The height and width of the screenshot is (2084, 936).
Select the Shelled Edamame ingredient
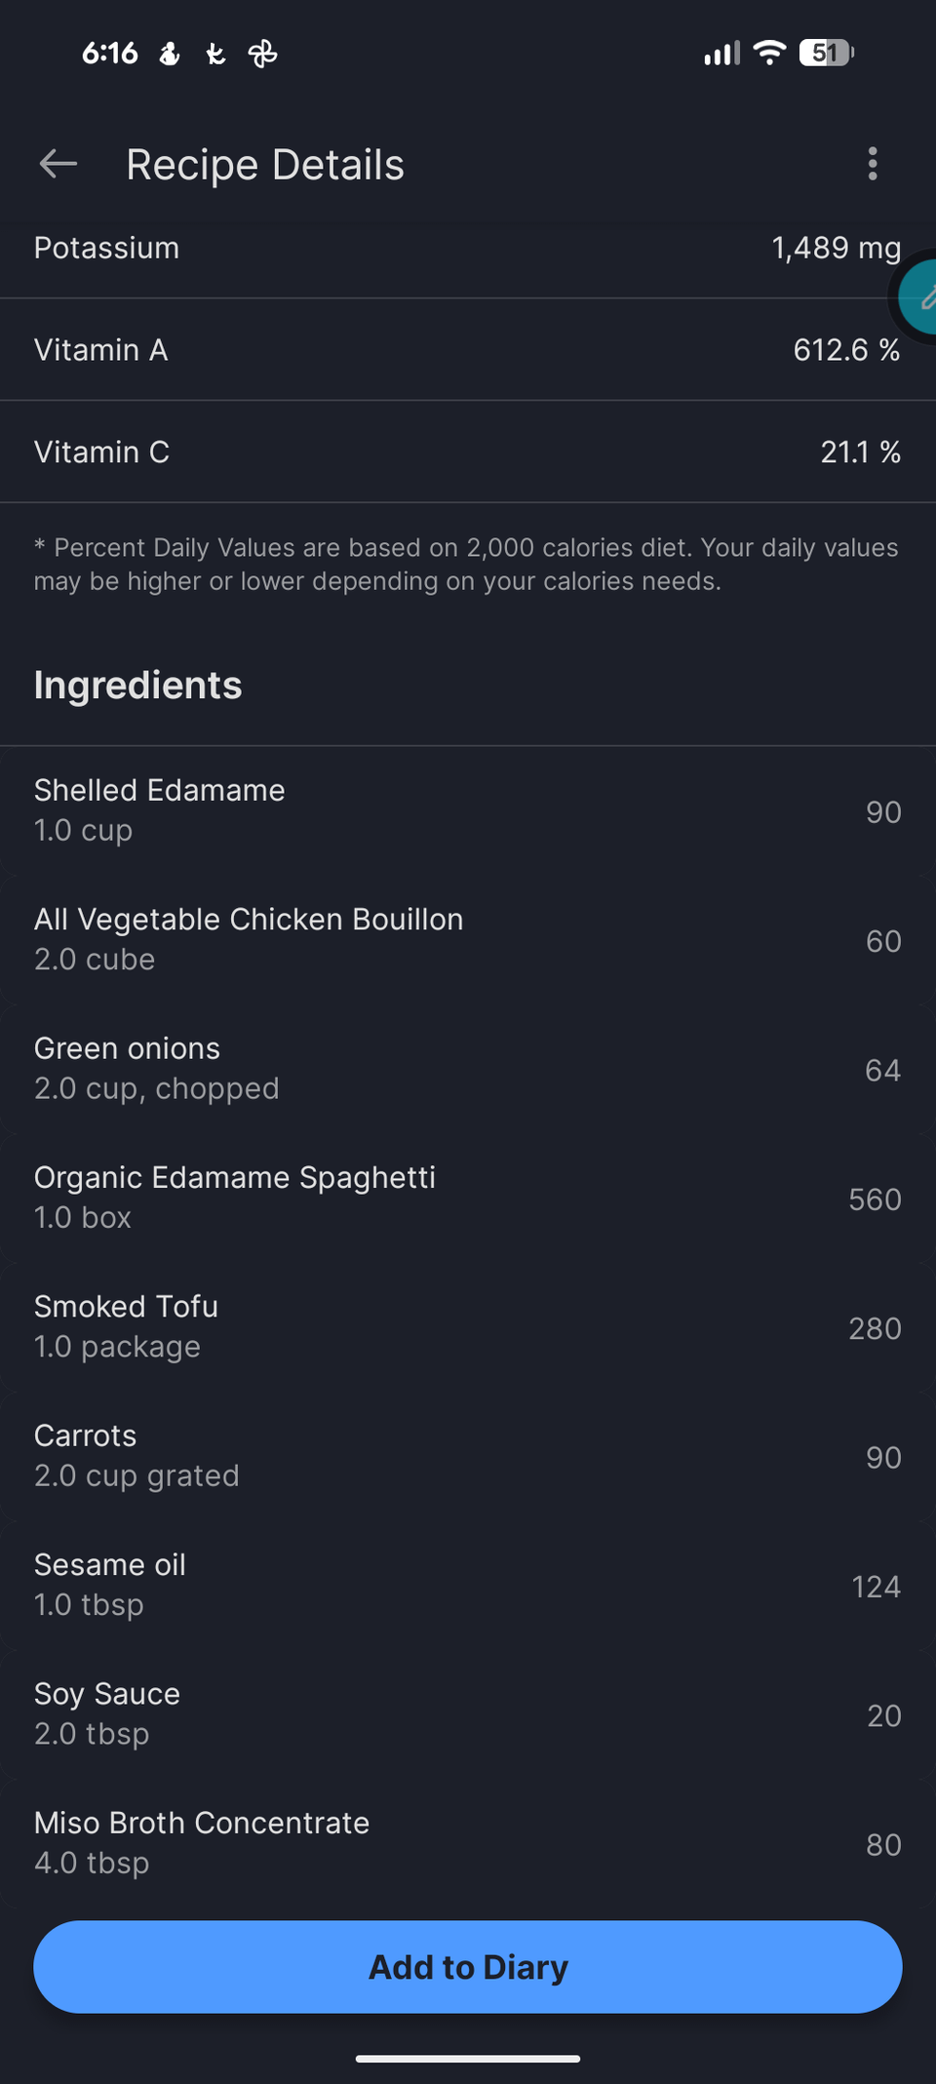(x=468, y=810)
